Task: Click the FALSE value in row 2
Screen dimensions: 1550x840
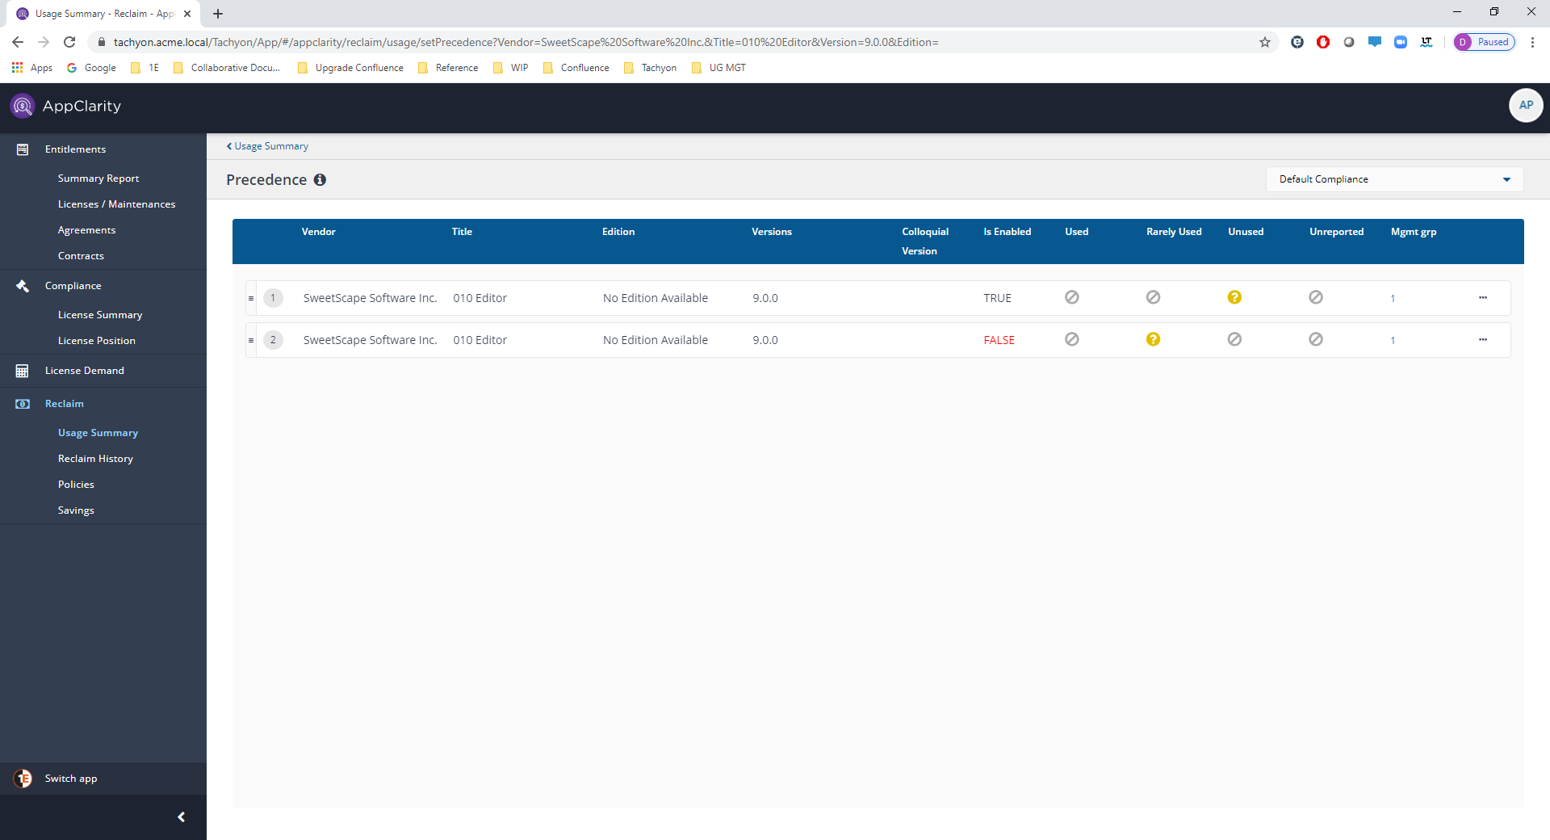Action: [x=999, y=340]
